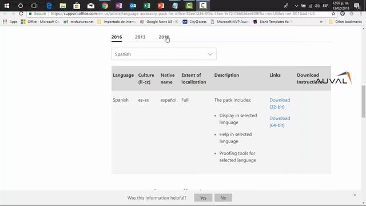The height and width of the screenshot is (206, 366).
Task: Reload the page with the refresh button
Action: click(x=21, y=14)
